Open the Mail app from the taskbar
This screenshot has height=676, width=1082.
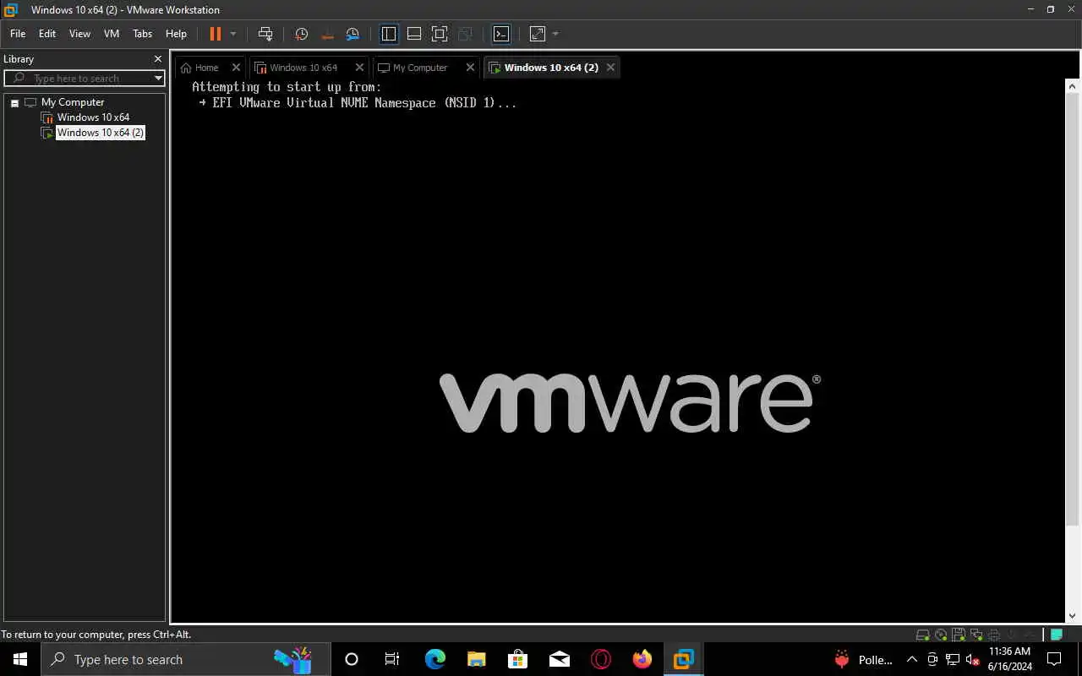(559, 659)
